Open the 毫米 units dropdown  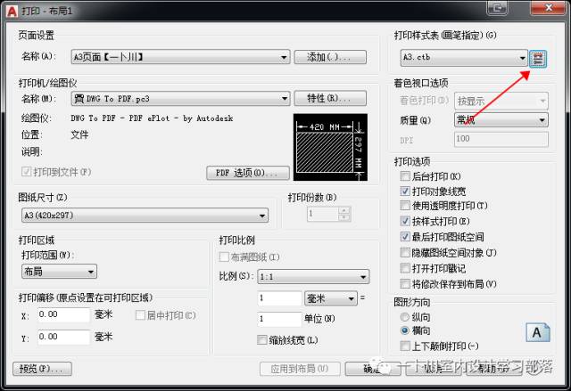click(331, 298)
